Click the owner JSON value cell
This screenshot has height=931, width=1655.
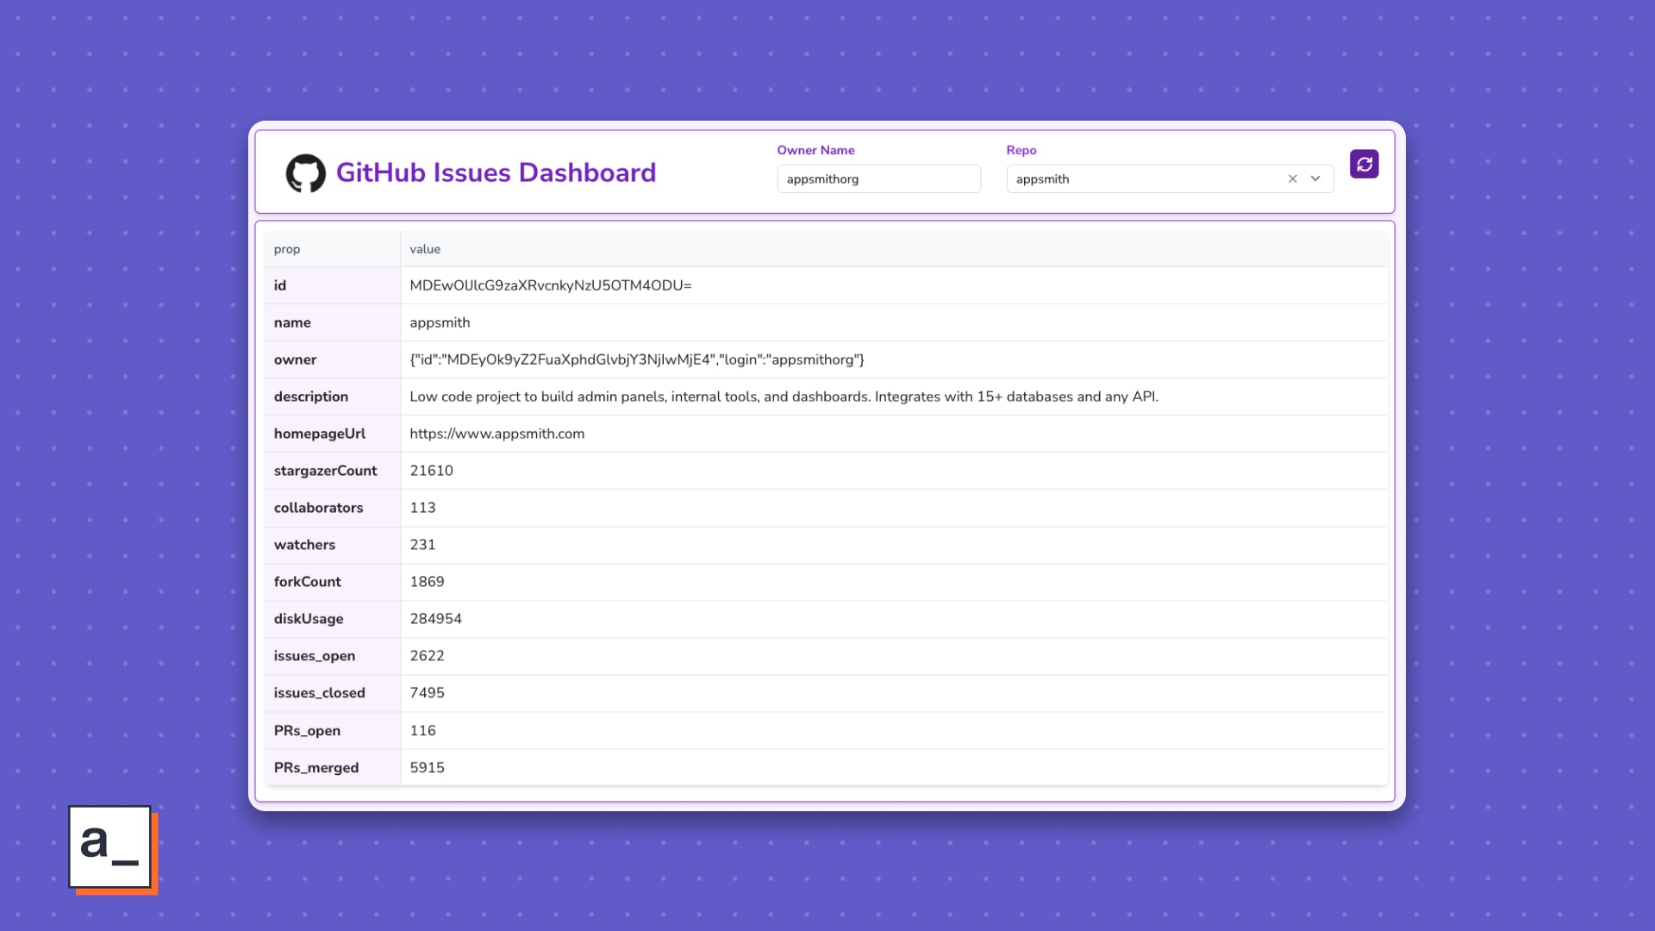[x=636, y=359]
